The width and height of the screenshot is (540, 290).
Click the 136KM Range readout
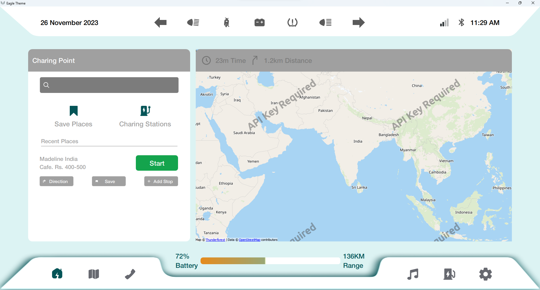[354, 261]
